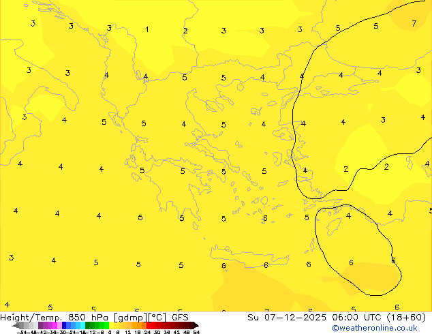Select the bright red legend swatch

tap(149, 325)
